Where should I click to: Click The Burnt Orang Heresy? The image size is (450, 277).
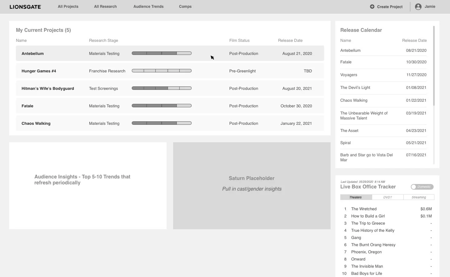tap(373, 245)
